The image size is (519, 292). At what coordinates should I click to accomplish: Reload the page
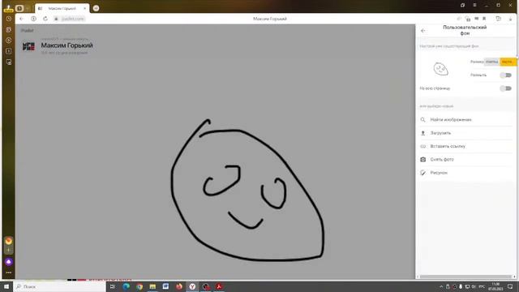pyautogui.click(x=45, y=19)
